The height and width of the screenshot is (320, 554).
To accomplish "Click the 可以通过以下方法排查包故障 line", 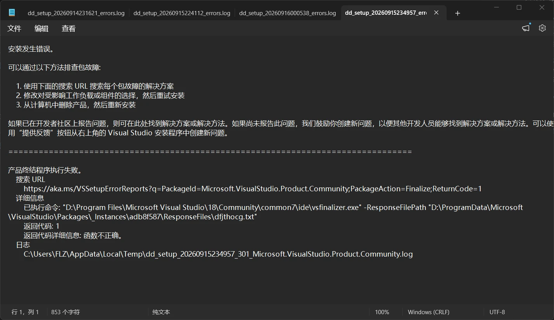I will coord(54,68).
